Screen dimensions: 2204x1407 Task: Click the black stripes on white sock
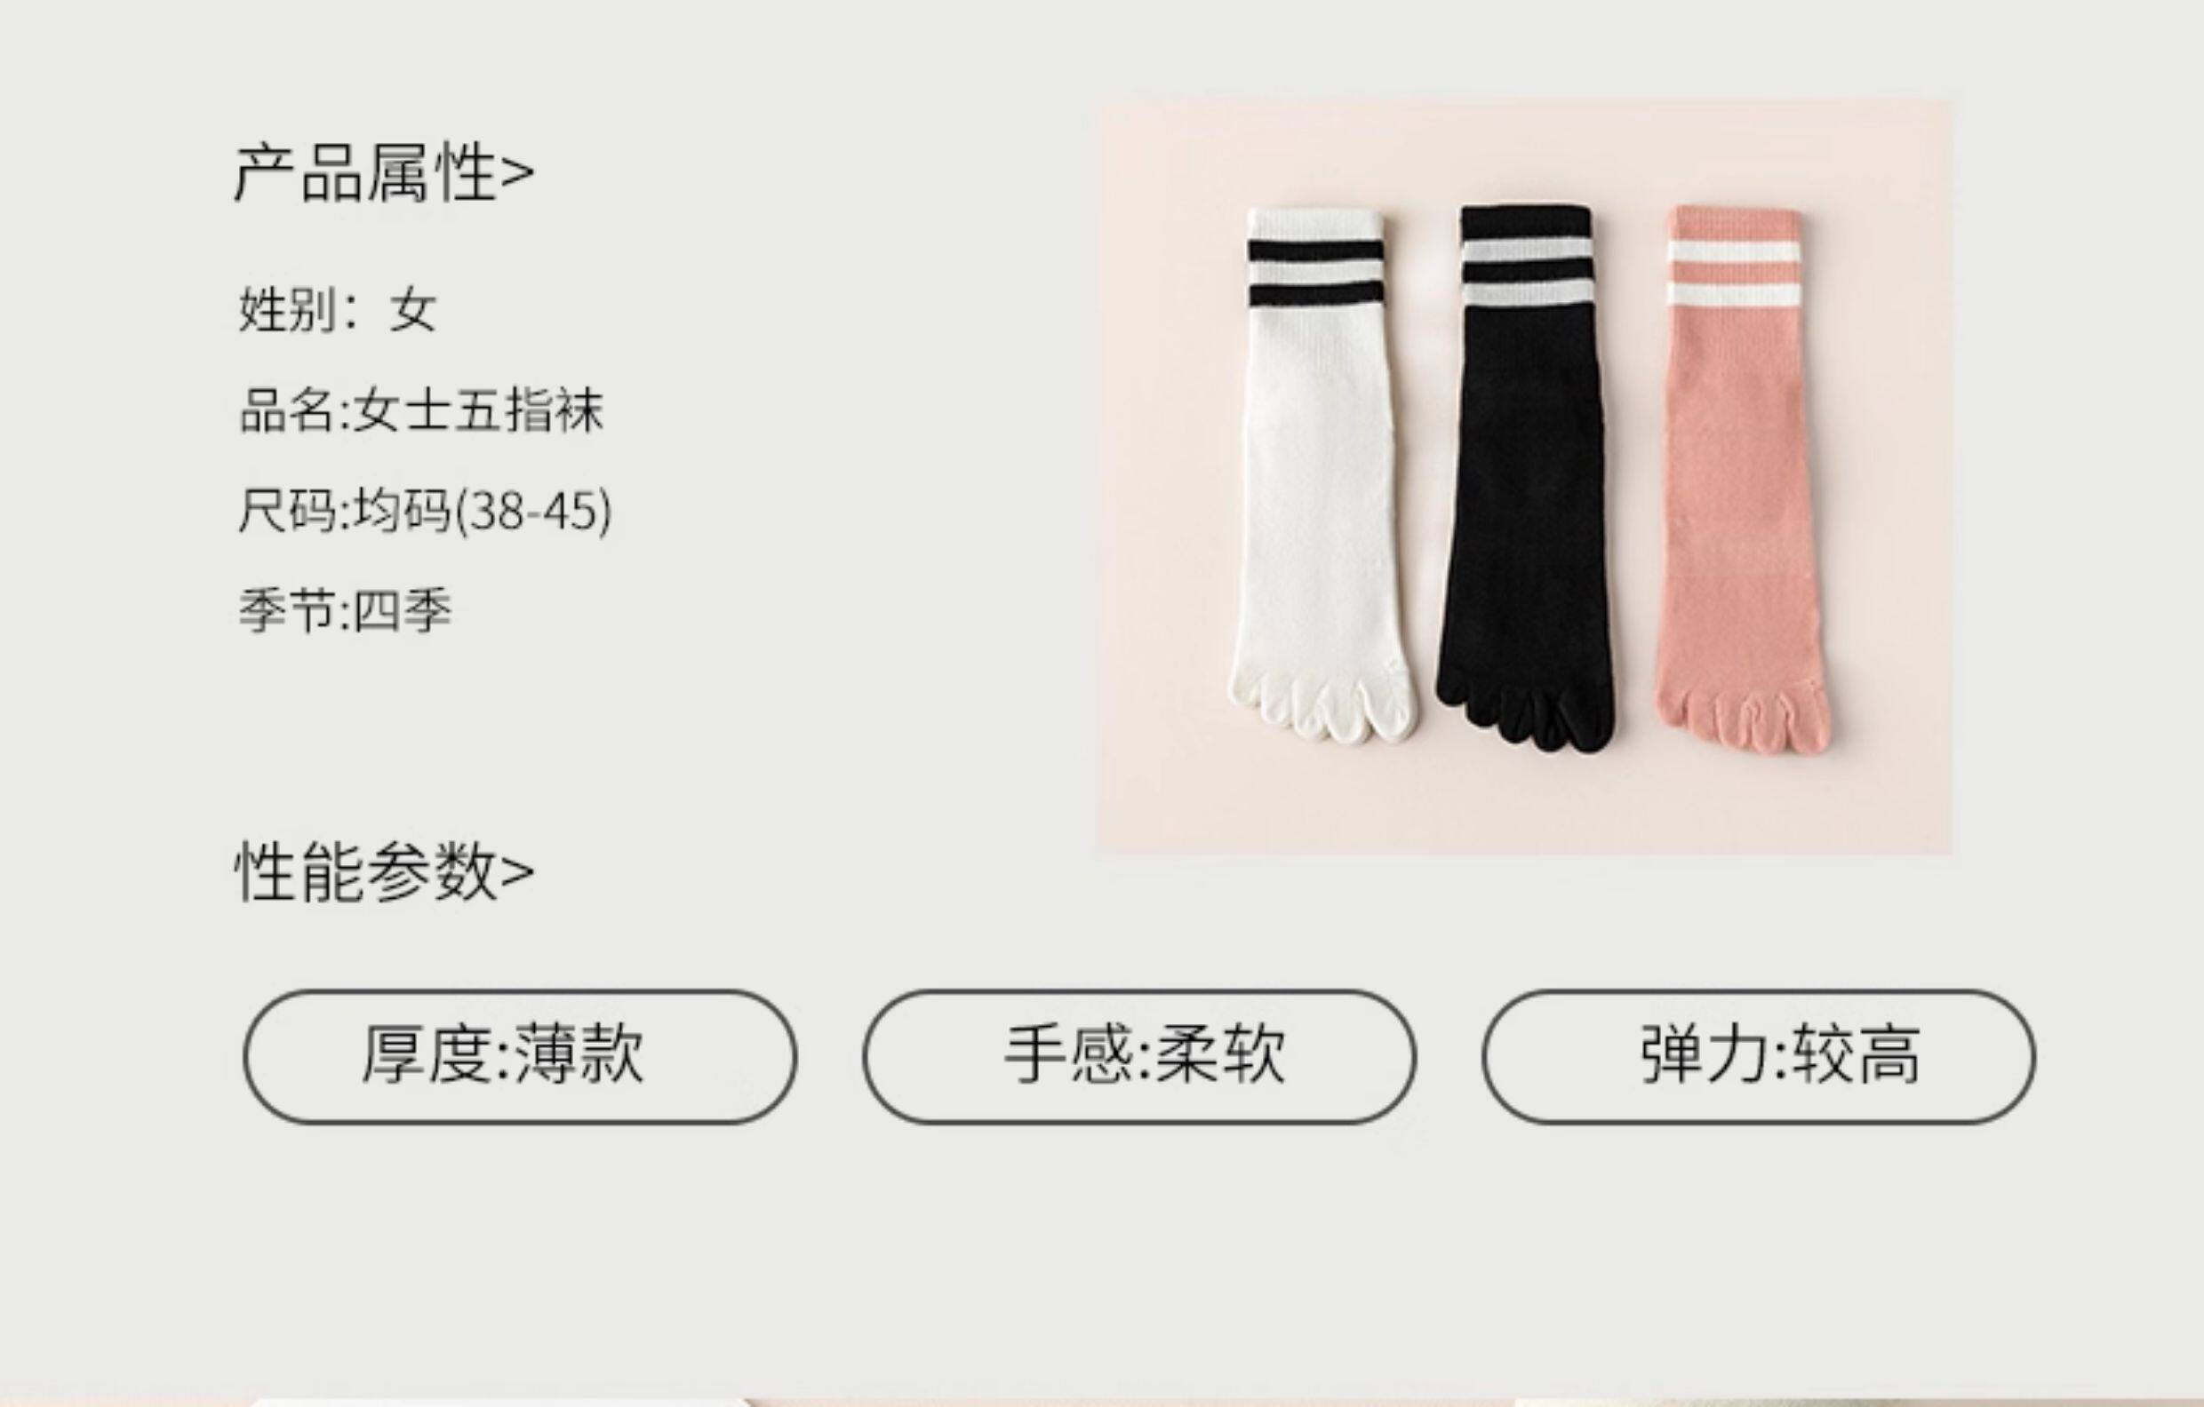tap(1316, 273)
